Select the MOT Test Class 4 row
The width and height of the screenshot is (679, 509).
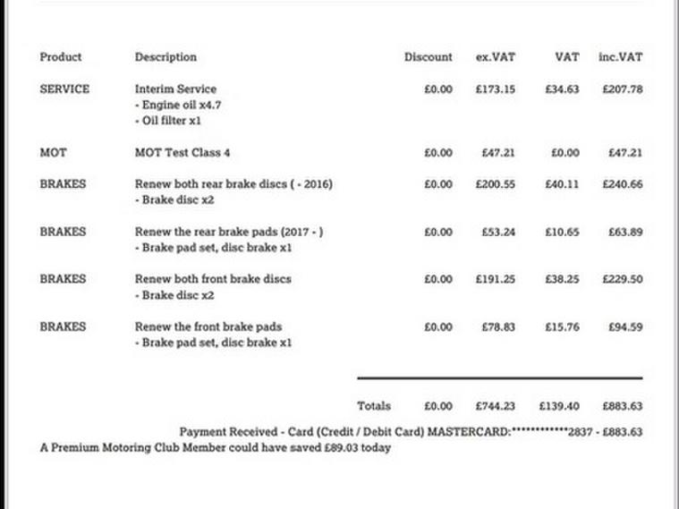tap(182, 153)
